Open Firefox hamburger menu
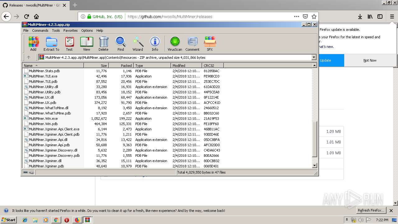The image size is (398, 224). coord(392,16)
